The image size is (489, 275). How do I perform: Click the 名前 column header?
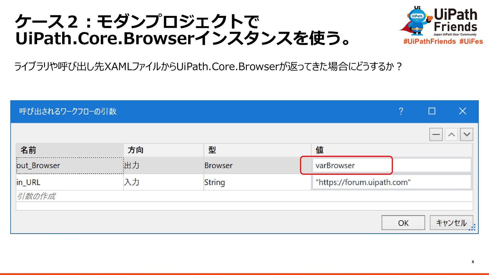tap(70, 150)
